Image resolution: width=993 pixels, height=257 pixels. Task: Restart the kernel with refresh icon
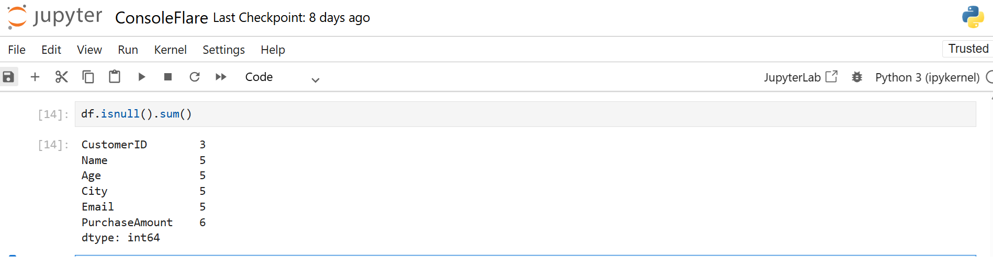point(195,77)
